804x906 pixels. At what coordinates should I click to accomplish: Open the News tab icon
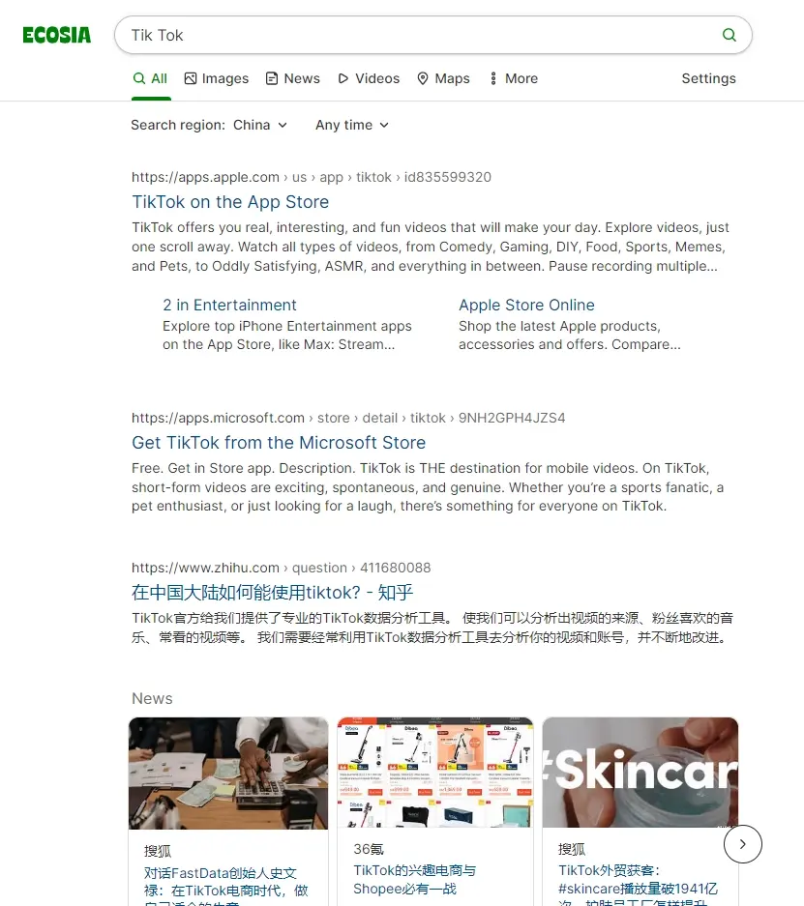tap(272, 78)
